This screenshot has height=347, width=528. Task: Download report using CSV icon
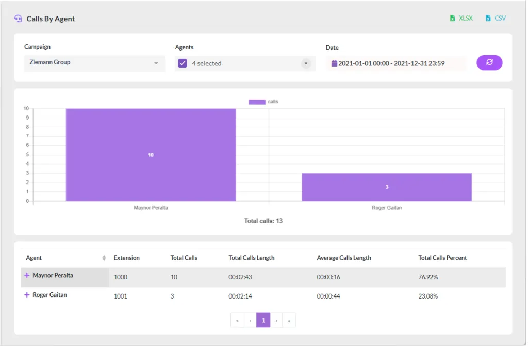(488, 18)
